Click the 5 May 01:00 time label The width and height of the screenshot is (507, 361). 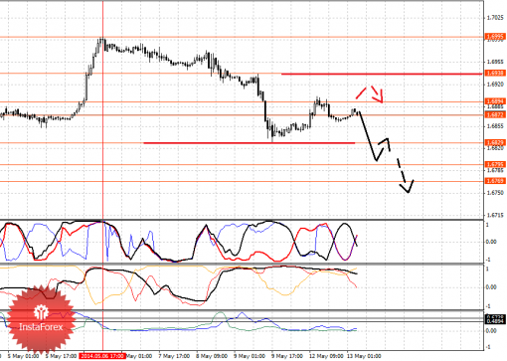pos(23,356)
